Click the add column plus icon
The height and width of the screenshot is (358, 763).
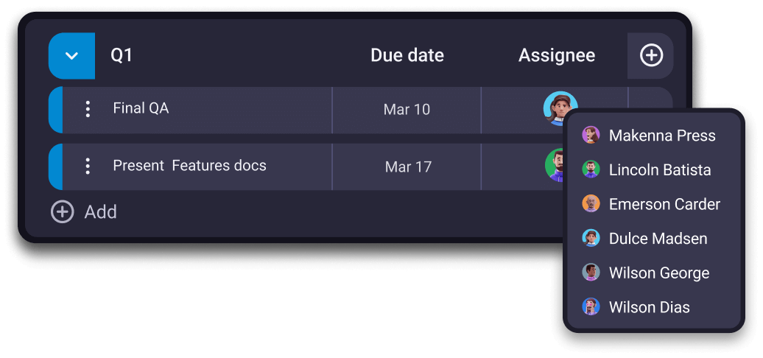pyautogui.click(x=651, y=55)
